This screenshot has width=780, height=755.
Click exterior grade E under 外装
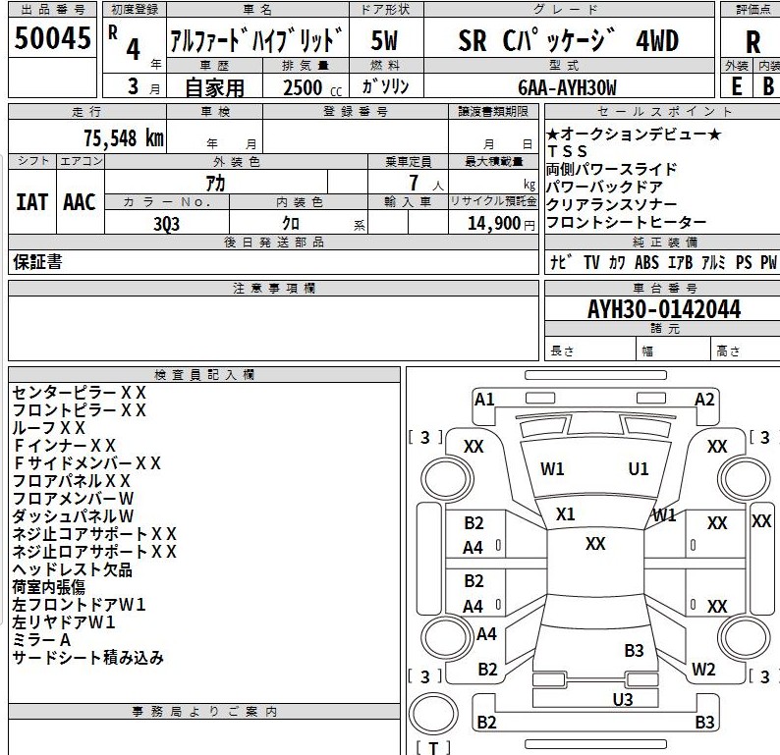(736, 86)
